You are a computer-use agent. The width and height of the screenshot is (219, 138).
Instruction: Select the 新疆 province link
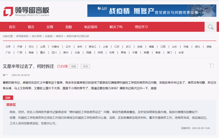(146, 52)
